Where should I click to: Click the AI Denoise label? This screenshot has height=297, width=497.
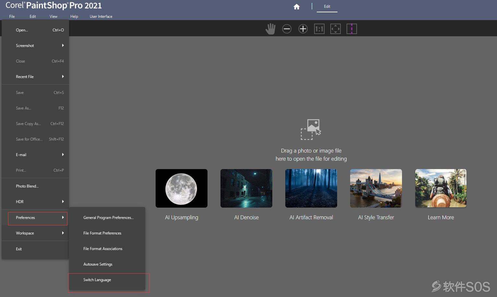(x=246, y=218)
